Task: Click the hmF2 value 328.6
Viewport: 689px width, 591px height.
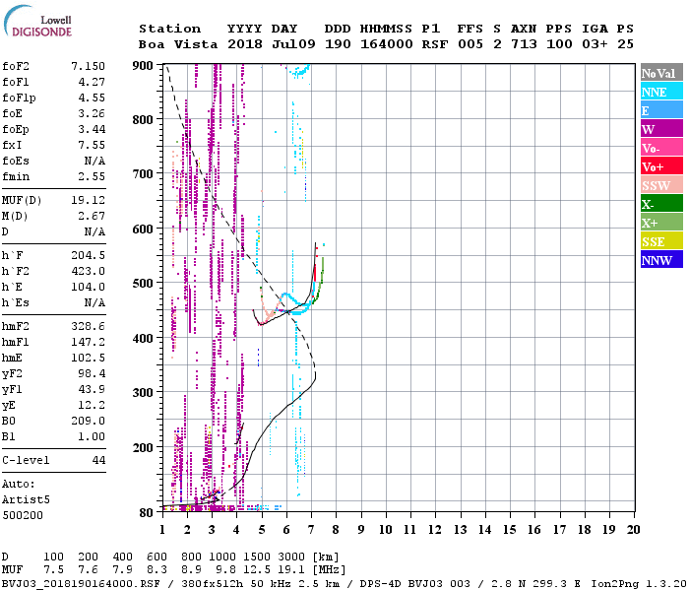Action: click(x=88, y=326)
